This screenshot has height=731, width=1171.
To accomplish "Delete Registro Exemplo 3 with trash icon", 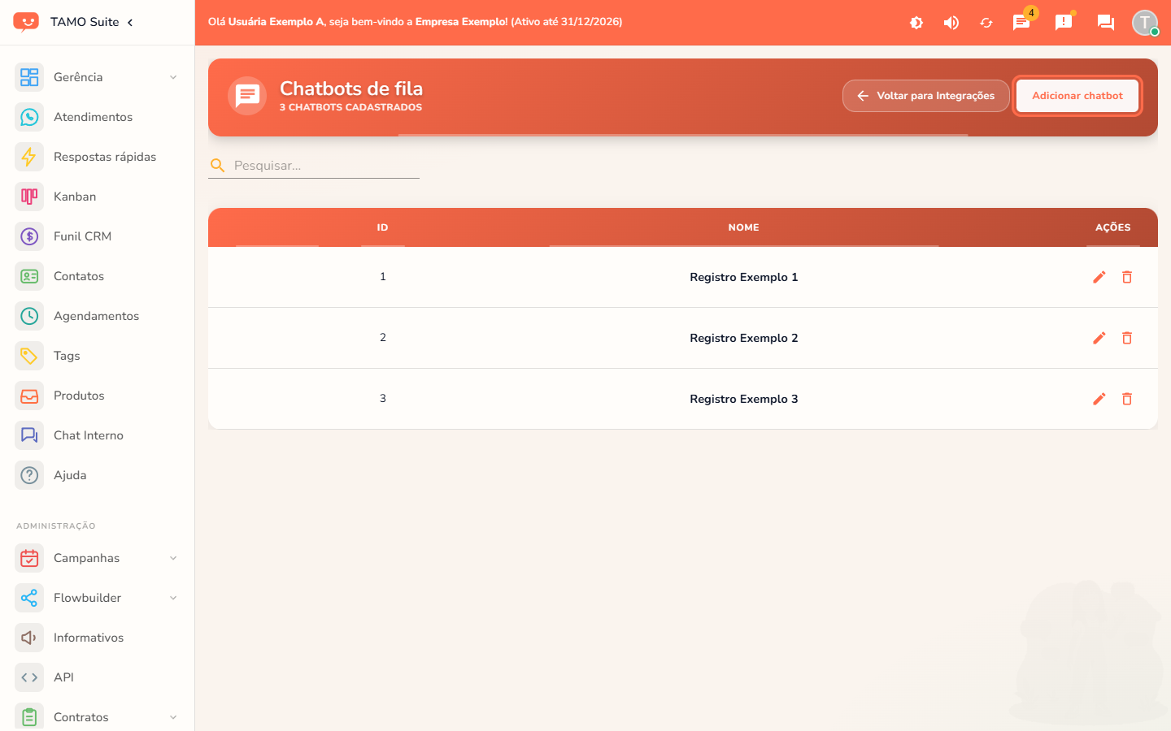I will [x=1127, y=399].
